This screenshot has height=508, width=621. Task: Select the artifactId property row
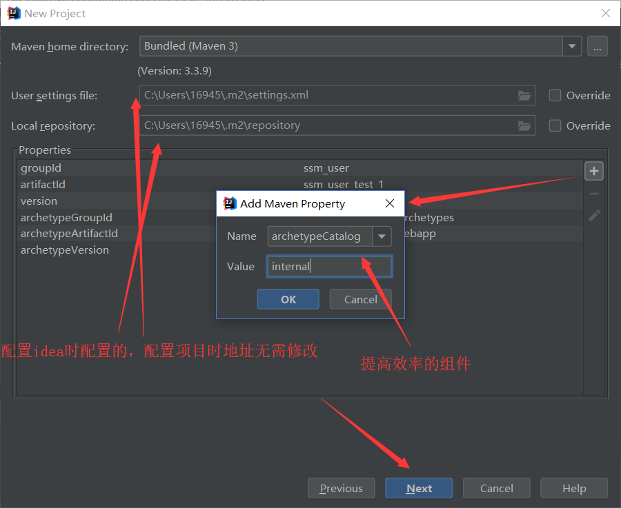tap(300, 184)
